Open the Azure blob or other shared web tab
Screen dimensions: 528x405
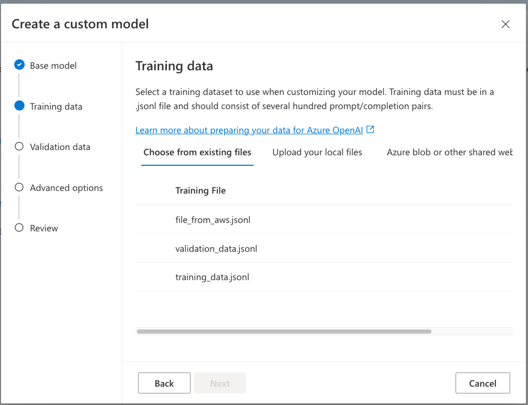tap(450, 152)
